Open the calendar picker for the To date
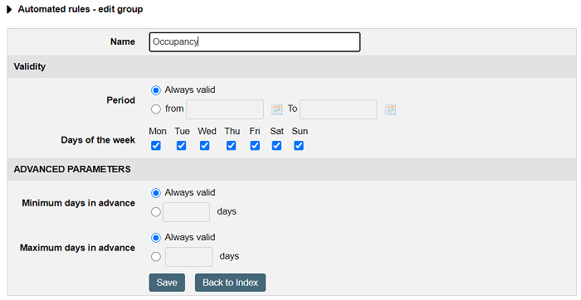This screenshot has width=581, height=300. [390, 109]
